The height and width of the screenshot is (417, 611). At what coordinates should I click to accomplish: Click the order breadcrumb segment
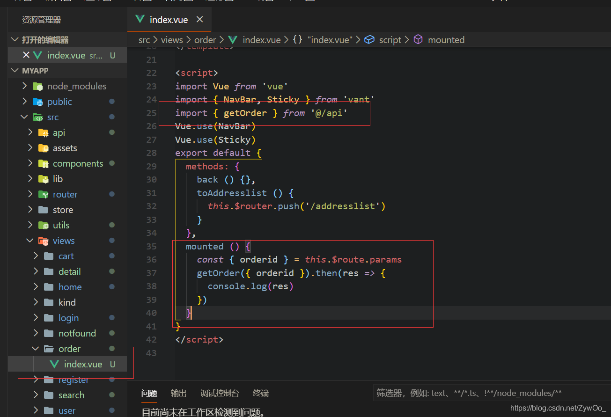point(205,40)
